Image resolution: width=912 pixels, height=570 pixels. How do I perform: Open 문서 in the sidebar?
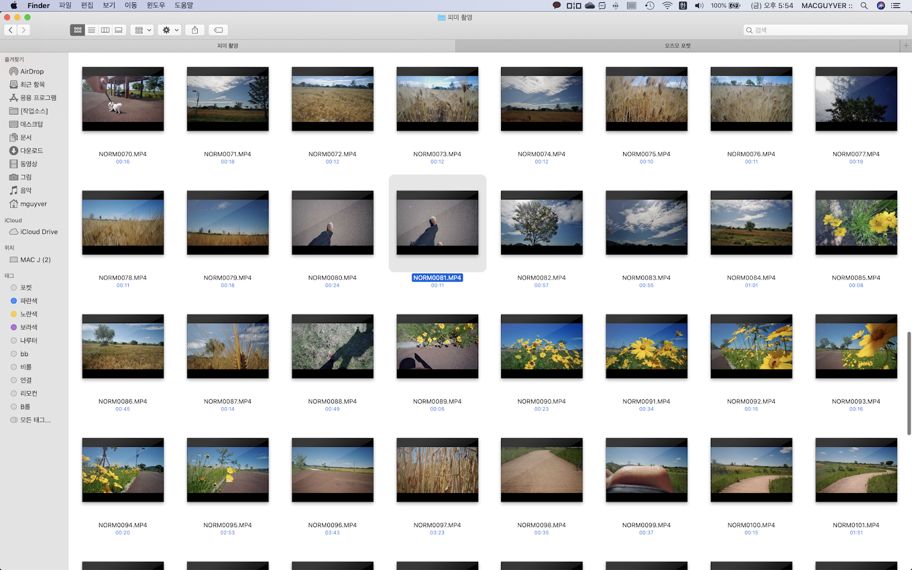click(x=26, y=137)
